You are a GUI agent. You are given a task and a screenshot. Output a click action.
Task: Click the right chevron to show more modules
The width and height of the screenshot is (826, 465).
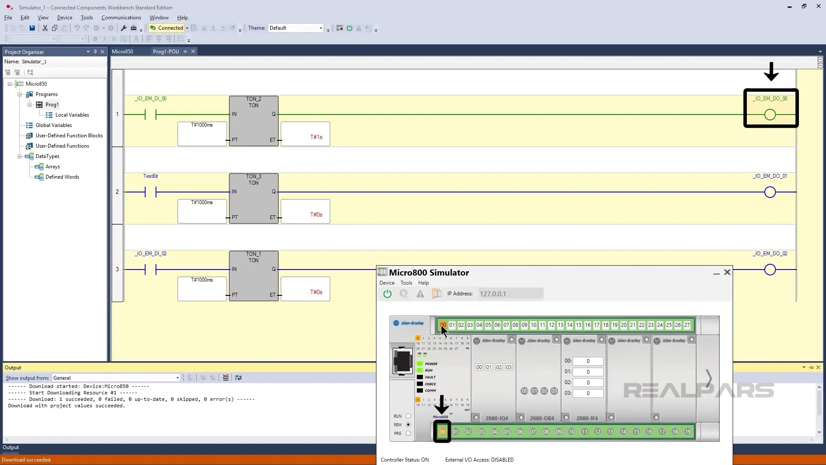point(709,378)
